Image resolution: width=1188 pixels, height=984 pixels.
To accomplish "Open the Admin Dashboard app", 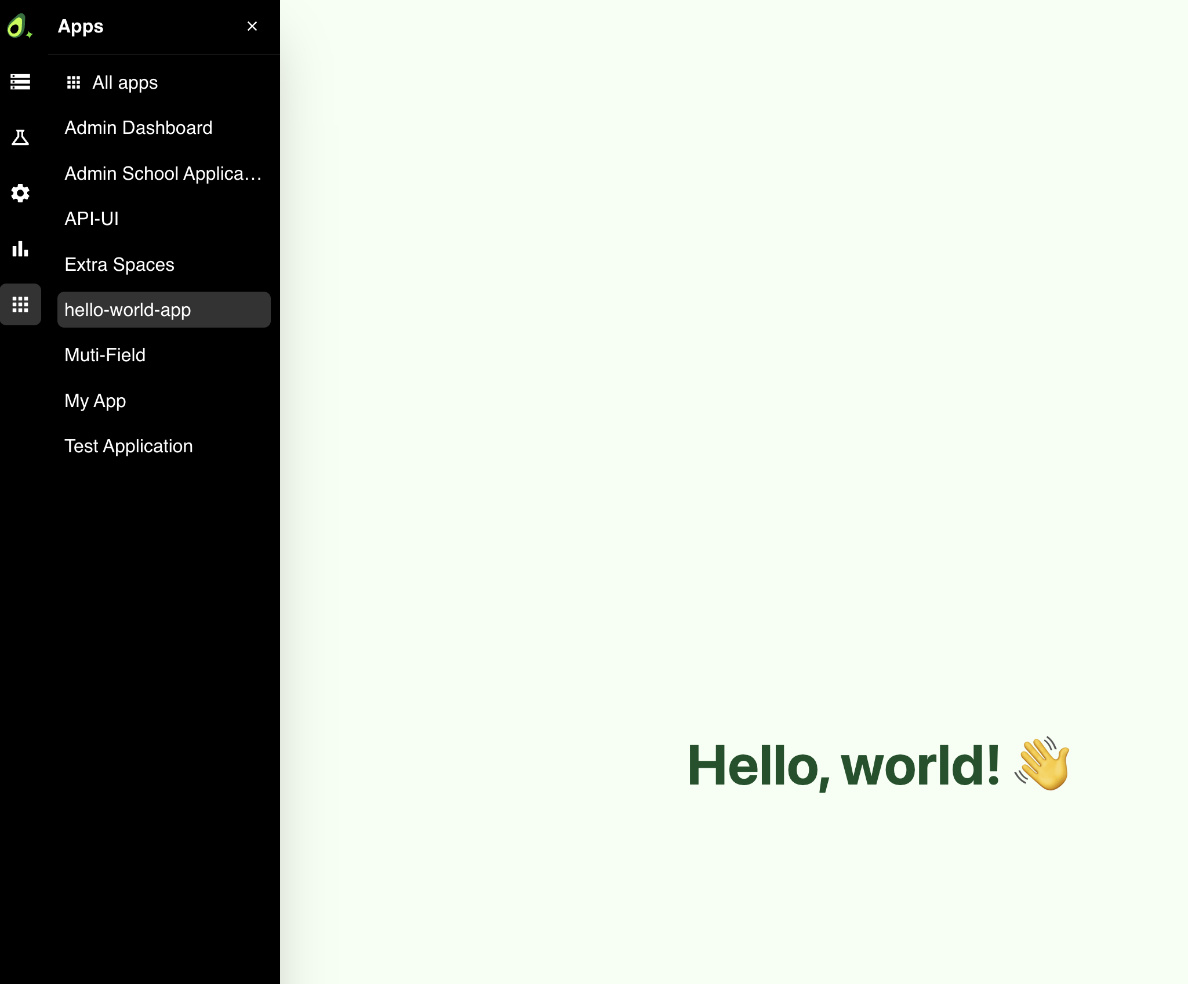I will pos(164,128).
